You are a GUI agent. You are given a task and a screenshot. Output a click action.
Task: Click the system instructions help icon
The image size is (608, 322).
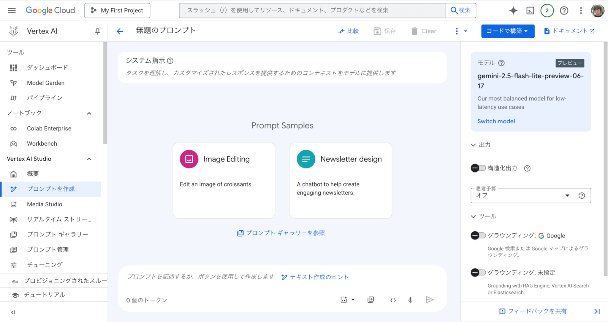(x=170, y=61)
